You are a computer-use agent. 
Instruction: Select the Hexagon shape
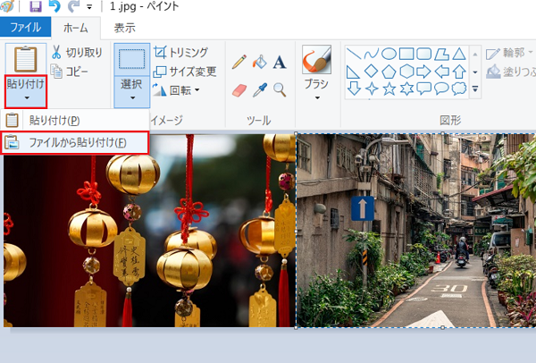(x=406, y=72)
